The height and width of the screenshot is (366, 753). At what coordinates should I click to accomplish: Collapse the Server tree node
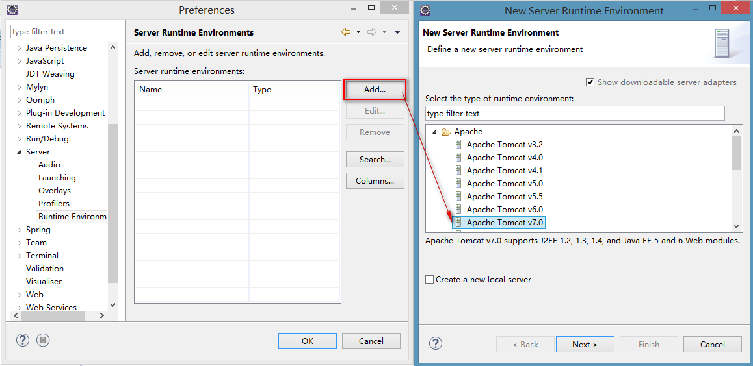pos(20,152)
